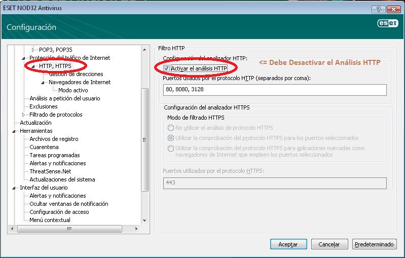The height and width of the screenshot is (258, 405).
Task: Click the Aceptar button
Action: tap(288, 244)
